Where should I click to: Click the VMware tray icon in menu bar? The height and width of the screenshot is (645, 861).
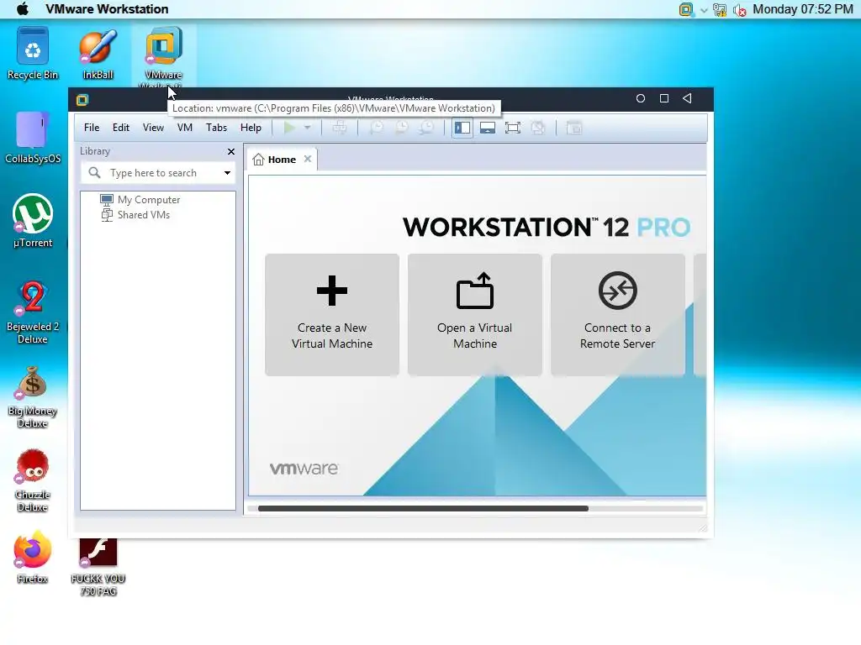[x=686, y=9]
